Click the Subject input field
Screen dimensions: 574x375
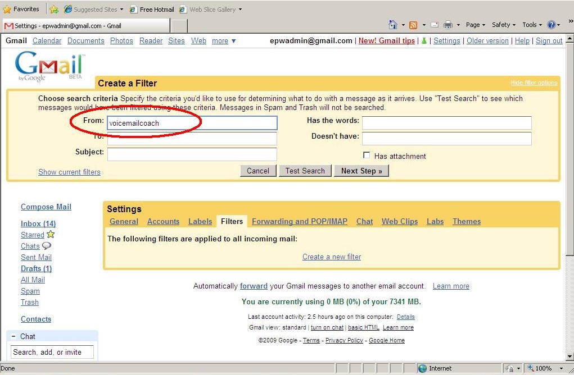point(192,154)
